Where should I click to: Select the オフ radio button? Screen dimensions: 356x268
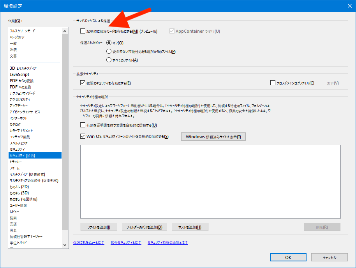coord(109,43)
